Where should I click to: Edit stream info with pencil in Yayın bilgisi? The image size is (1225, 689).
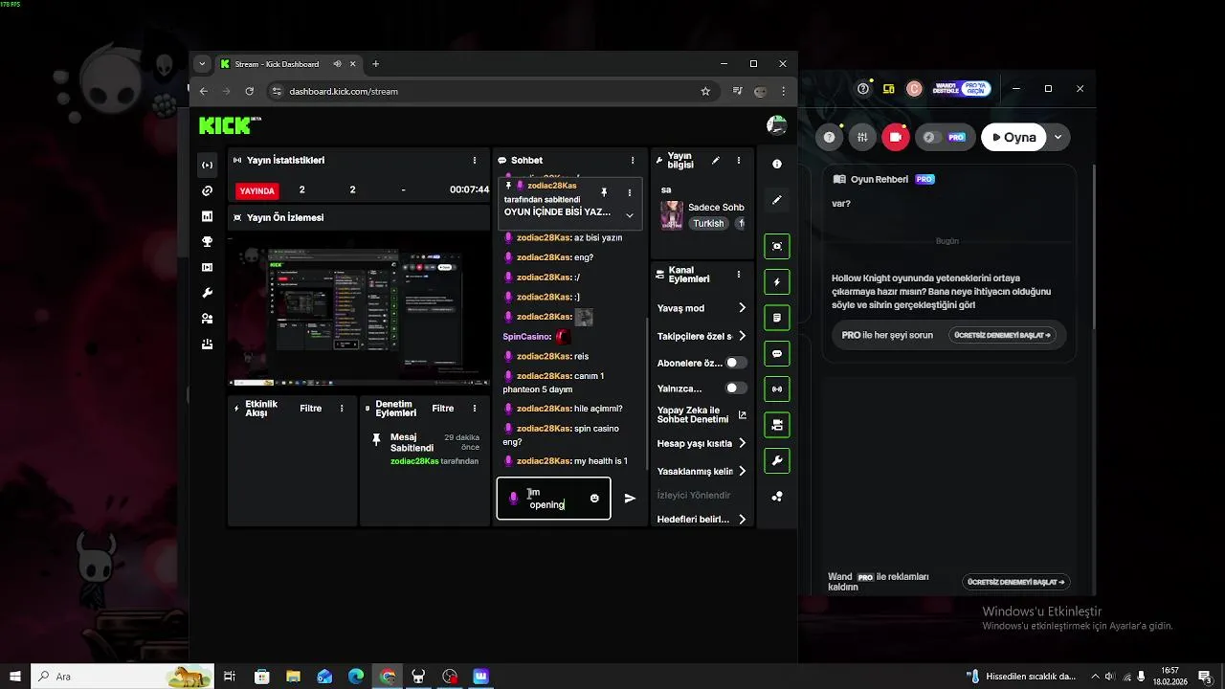point(715,161)
